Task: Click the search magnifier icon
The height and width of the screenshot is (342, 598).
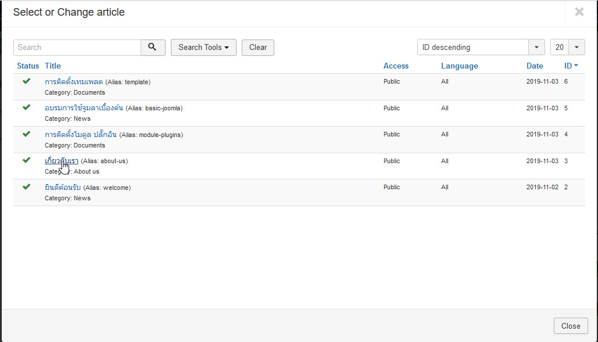Action: click(x=153, y=47)
